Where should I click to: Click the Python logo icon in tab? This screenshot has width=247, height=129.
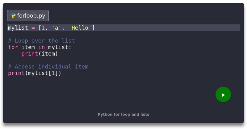coord(13,15)
